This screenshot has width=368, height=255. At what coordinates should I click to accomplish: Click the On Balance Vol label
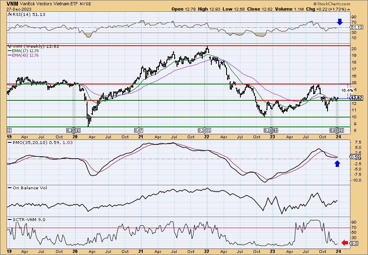point(30,188)
